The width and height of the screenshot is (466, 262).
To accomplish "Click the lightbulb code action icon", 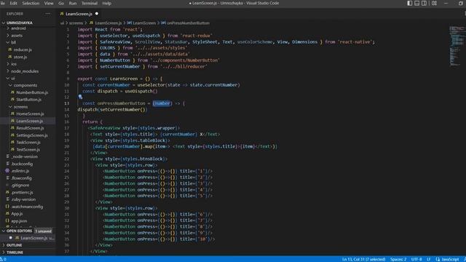I will pos(80,97).
